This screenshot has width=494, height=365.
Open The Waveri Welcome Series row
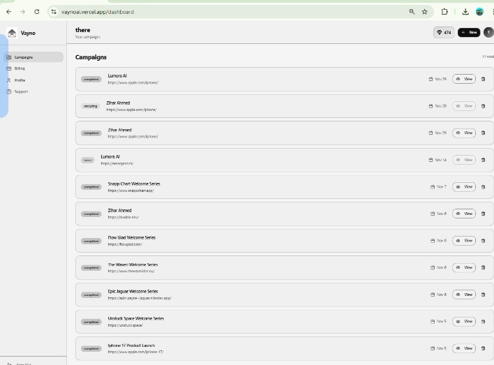pyautogui.click(x=285, y=267)
